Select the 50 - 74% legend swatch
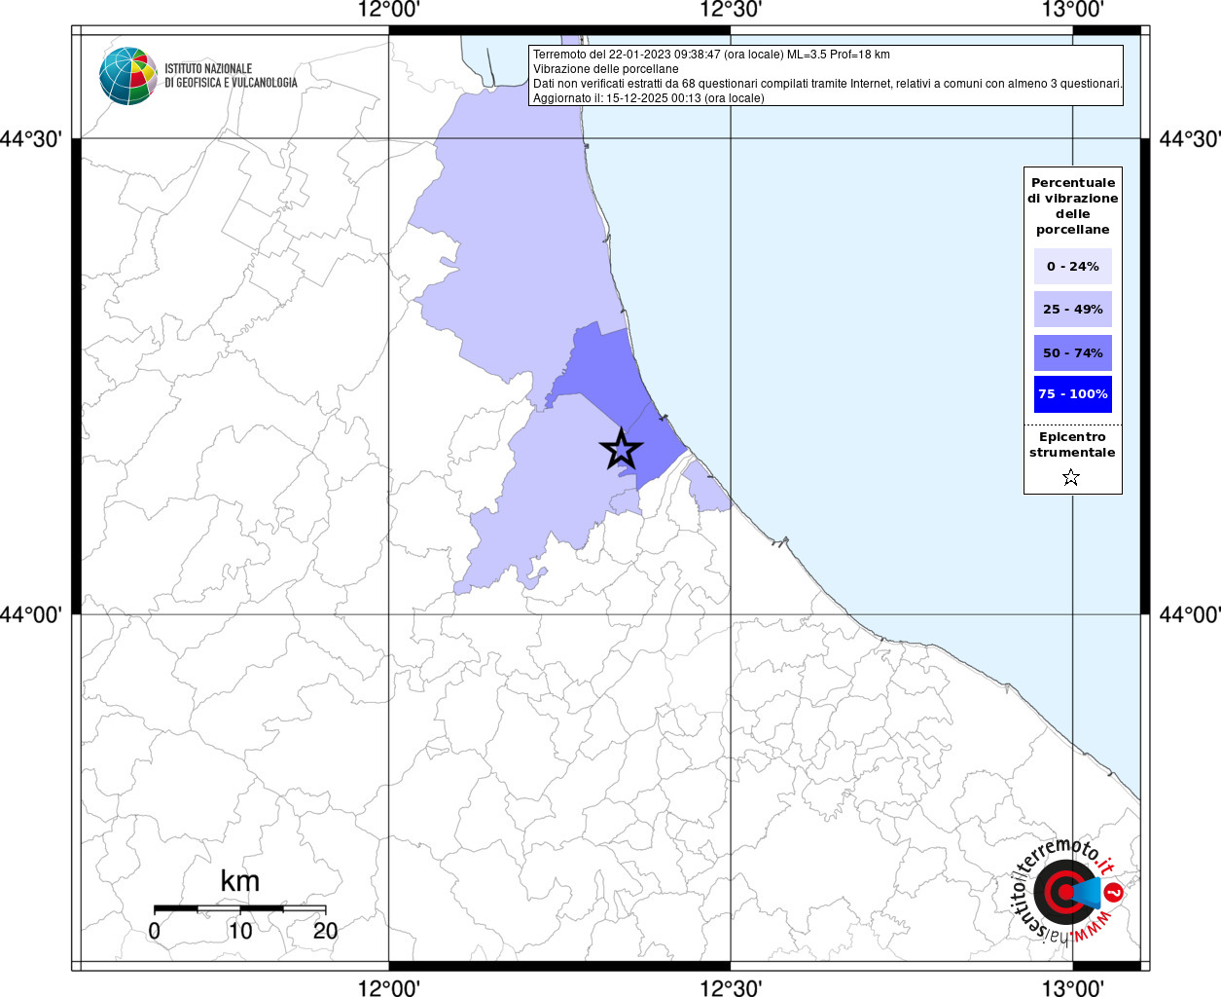Image resolution: width=1221 pixels, height=997 pixels. pos(1072,352)
